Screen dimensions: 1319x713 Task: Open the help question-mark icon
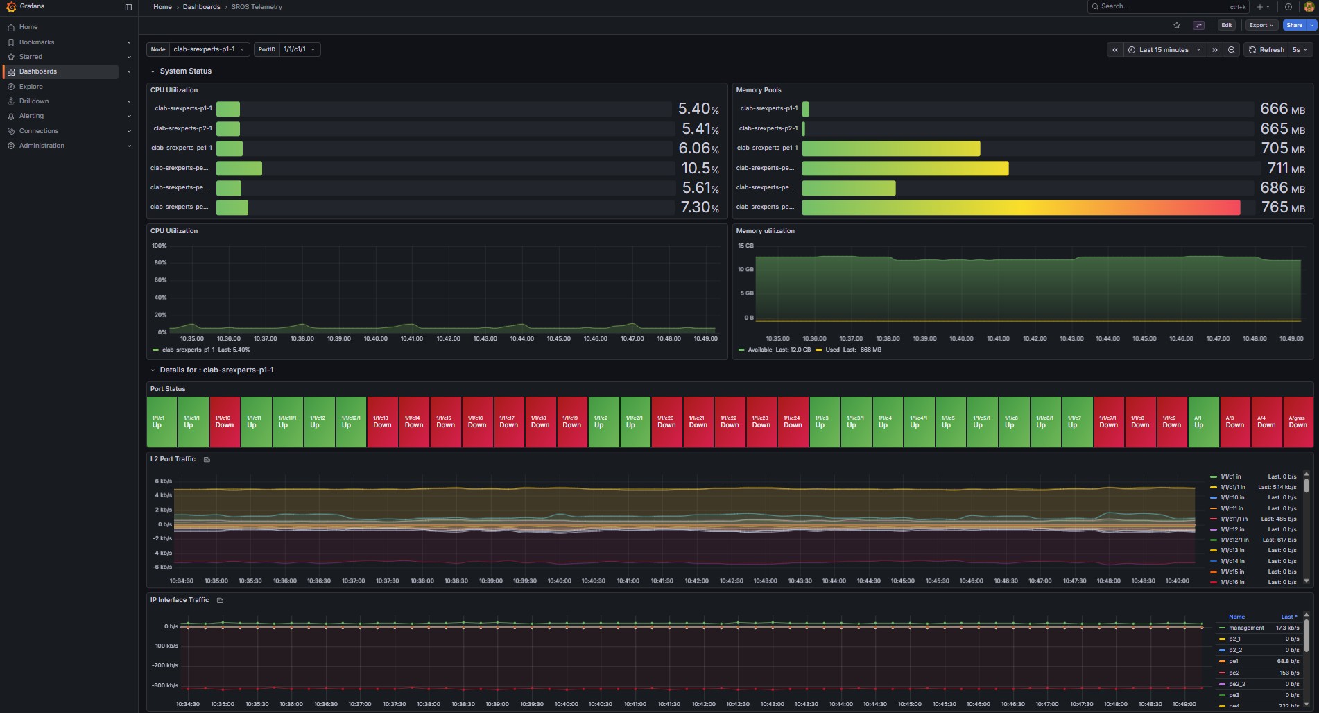(1288, 7)
